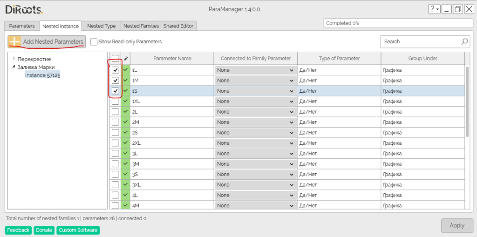Enable Show Read-only Parameters checkbox
Screen dimensions: 477x237
click(x=94, y=41)
